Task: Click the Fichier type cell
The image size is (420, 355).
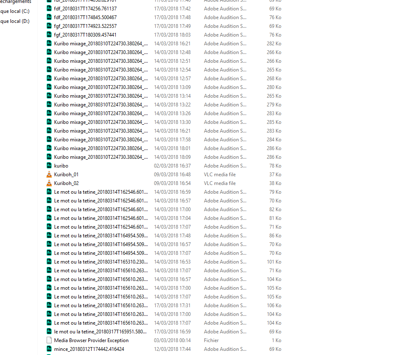Action: click(211, 340)
